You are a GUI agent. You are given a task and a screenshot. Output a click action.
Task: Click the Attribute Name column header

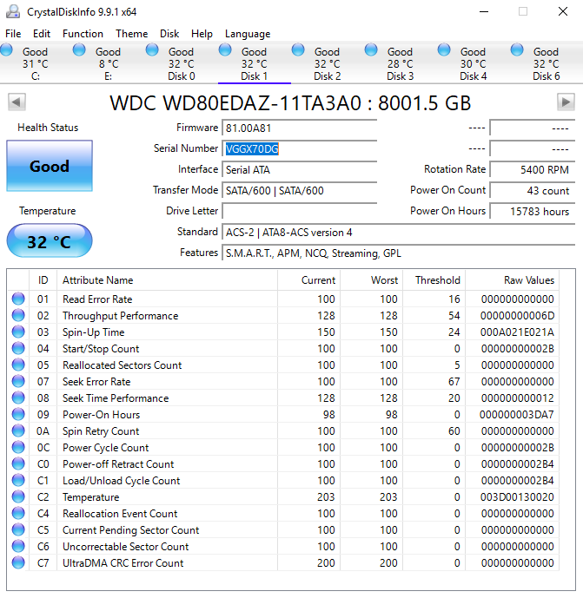tap(167, 280)
